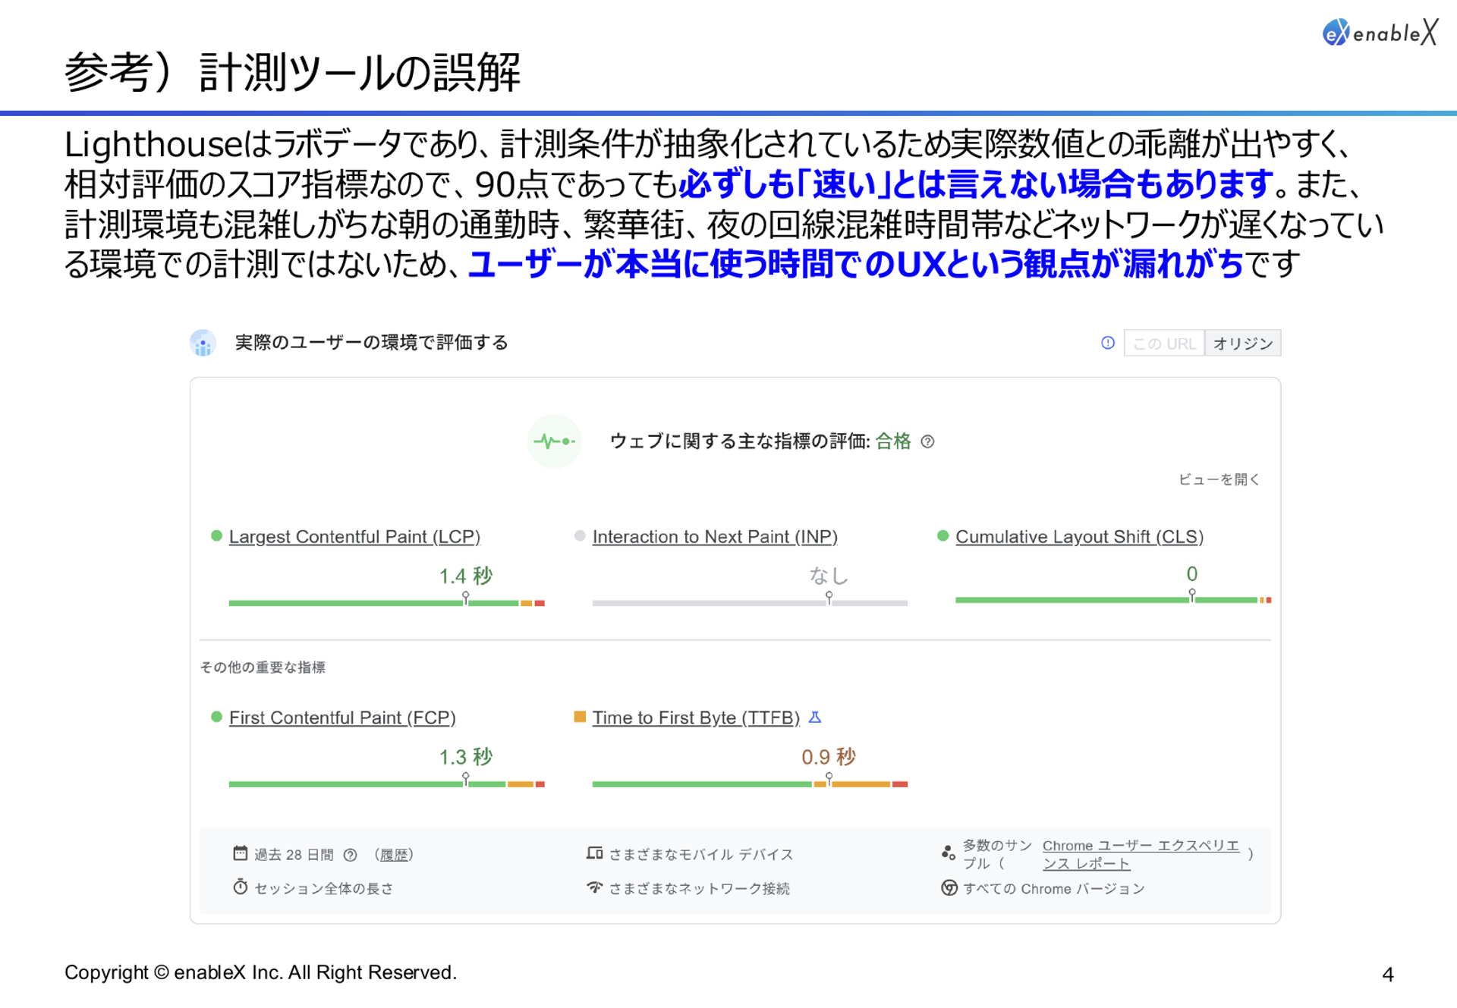1457x1008 pixels.
Task: Click the slide title 参考）計測ツールの誤解
Action: click(x=292, y=72)
